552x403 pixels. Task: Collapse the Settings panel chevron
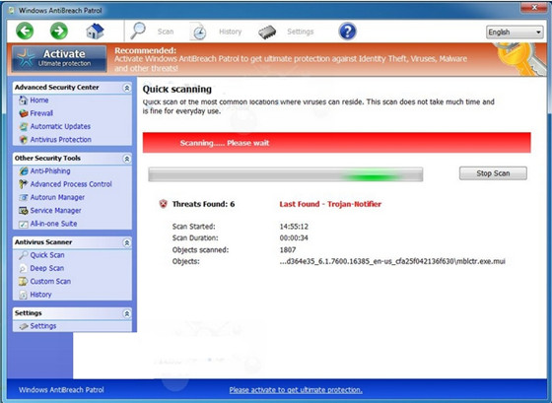point(127,313)
